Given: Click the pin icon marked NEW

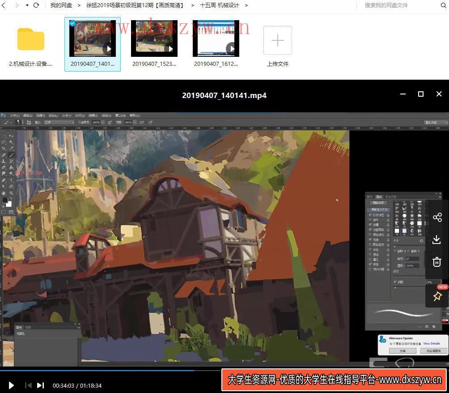Looking at the screenshot, I should [437, 296].
